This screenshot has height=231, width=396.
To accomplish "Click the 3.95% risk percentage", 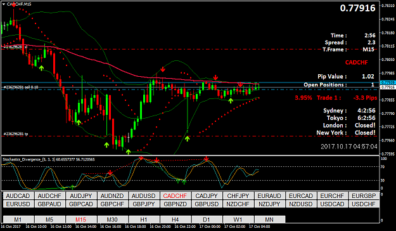I will click(303, 98).
